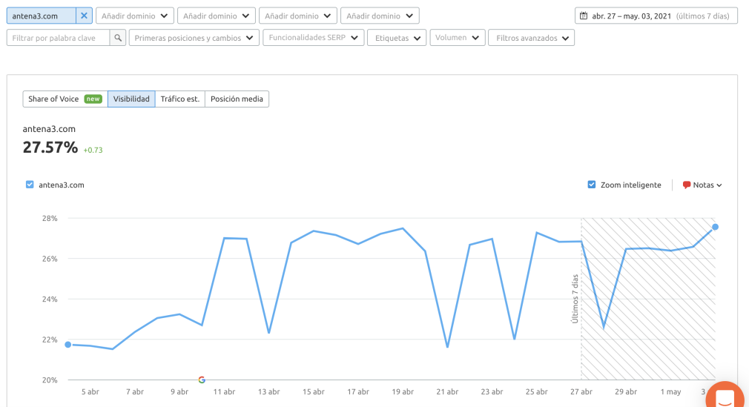The height and width of the screenshot is (407, 749).
Task: Click the calendar icon in date range
Action: tap(584, 16)
